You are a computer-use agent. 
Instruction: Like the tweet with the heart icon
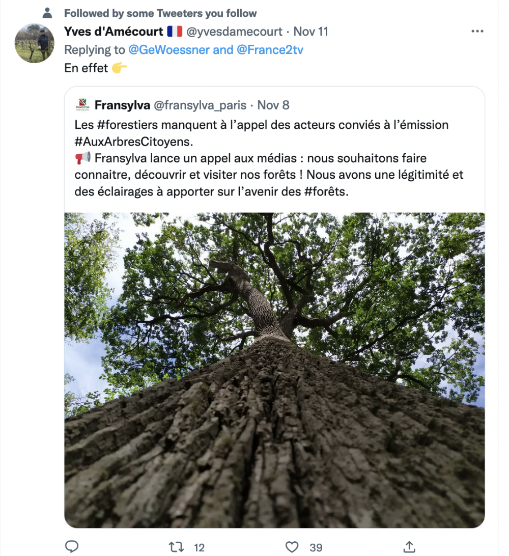click(292, 547)
